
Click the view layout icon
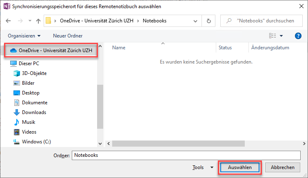pyautogui.click(x=273, y=36)
